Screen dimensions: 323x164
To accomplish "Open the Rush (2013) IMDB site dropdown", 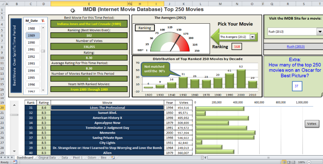I will tap(320, 31).
